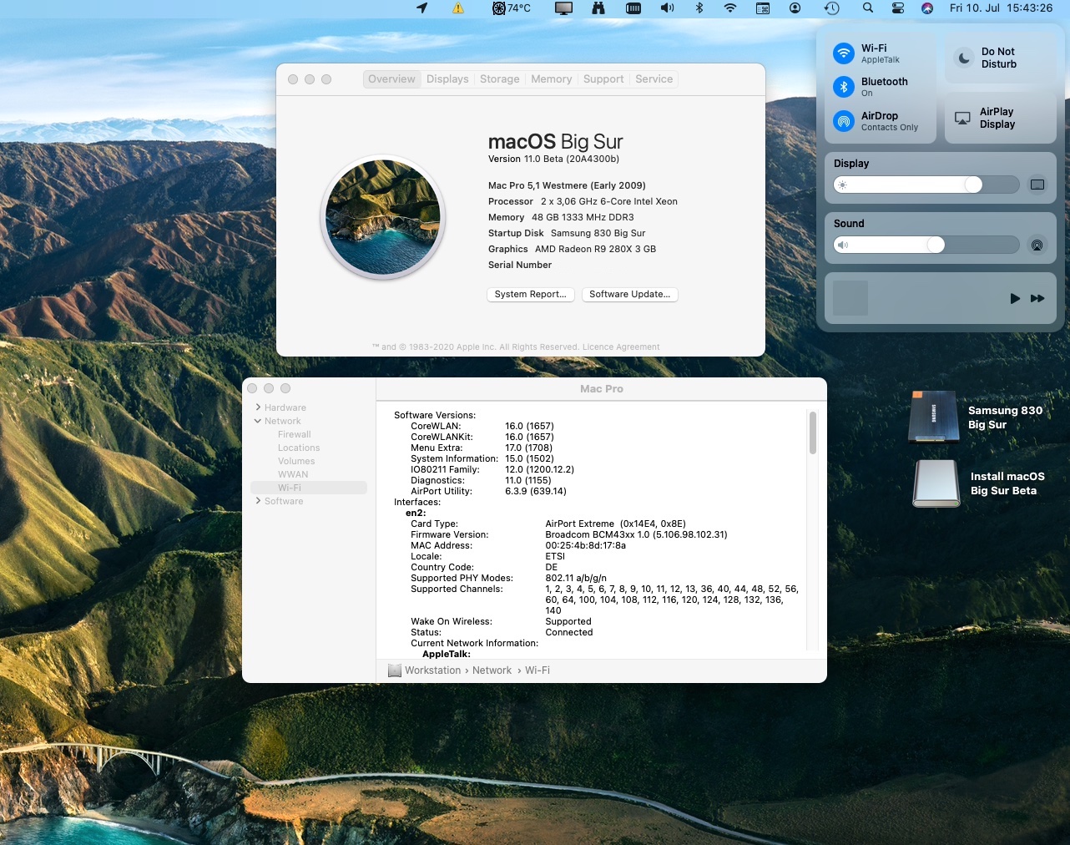Toggle Wi-Fi in Control Centre
Viewport: 1070px width, 845px height.
[844, 53]
